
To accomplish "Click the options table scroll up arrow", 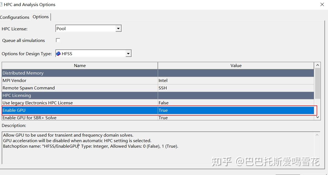I will (317, 65).
